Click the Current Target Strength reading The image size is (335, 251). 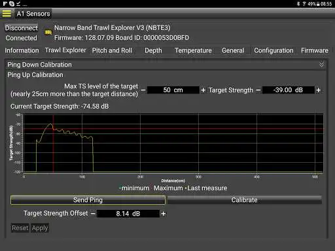click(x=60, y=107)
